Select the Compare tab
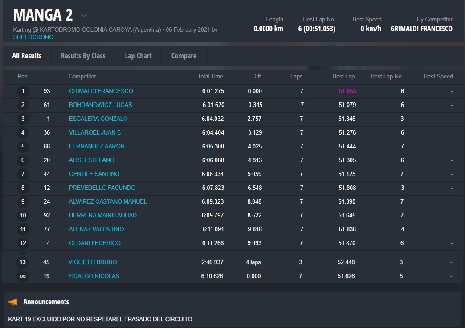Screen dimensions: 465x328 pyautogui.click(x=184, y=56)
